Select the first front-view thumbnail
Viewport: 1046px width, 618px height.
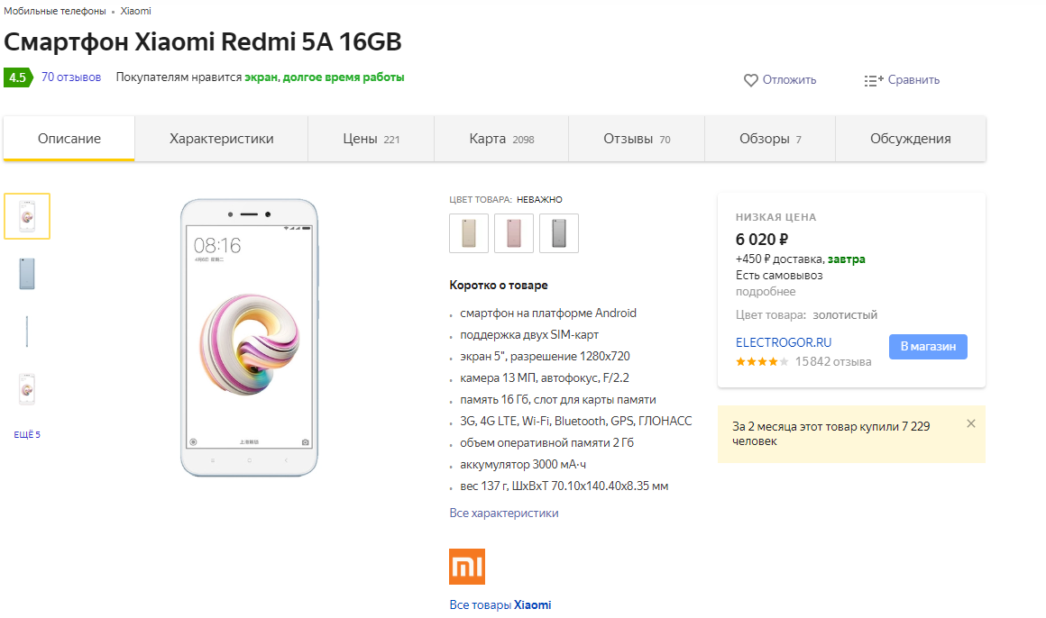[27, 216]
